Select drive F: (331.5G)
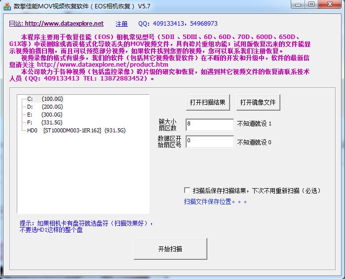 point(44,122)
